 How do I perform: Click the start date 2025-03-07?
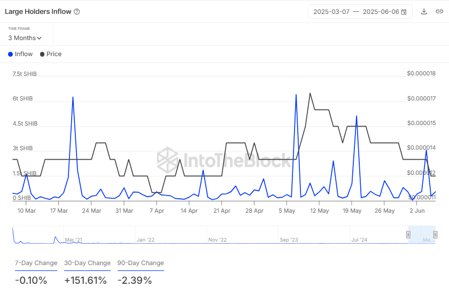tap(331, 12)
